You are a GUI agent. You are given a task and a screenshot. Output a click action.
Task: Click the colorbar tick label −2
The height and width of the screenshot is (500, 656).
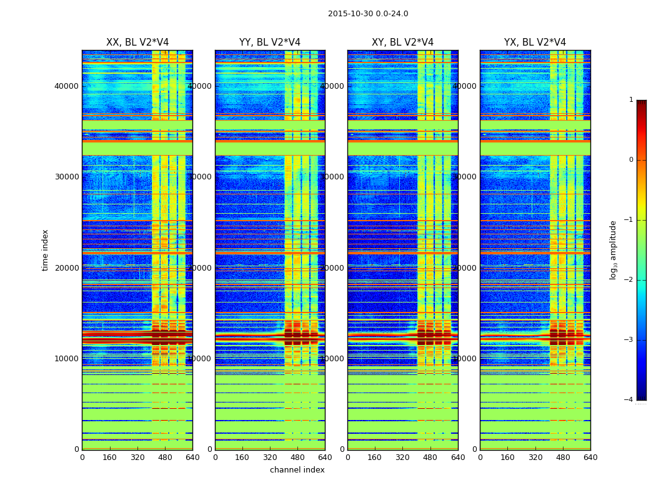[x=629, y=279]
